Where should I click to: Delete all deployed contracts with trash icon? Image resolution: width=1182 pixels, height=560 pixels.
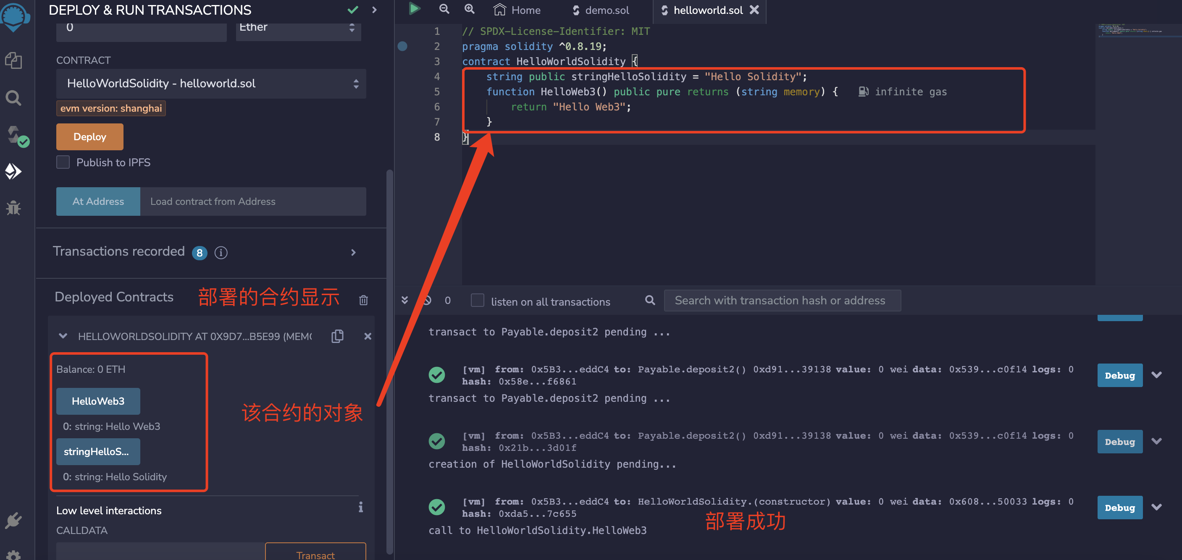pyautogui.click(x=363, y=300)
